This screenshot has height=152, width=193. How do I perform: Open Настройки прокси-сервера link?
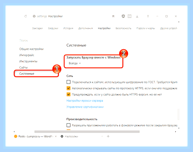[85, 101]
